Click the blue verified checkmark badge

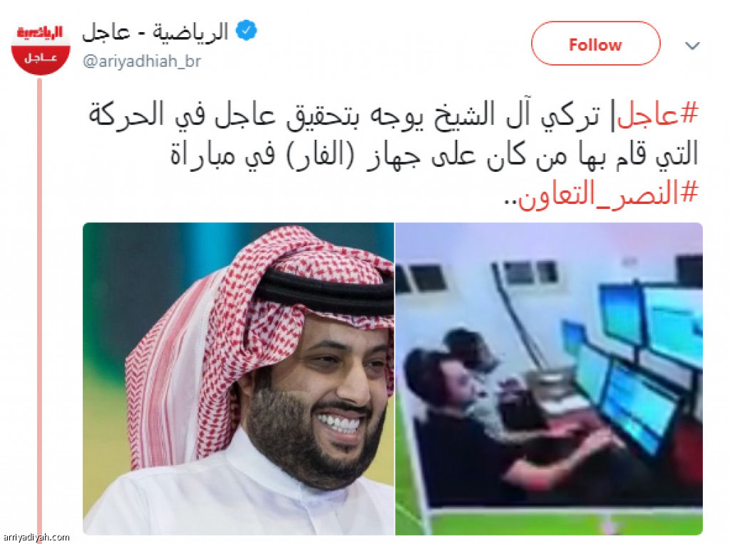point(246,31)
